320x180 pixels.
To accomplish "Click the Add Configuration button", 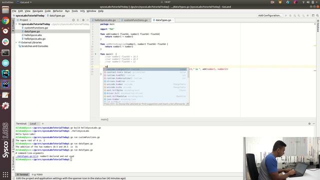I will [x=269, y=15].
